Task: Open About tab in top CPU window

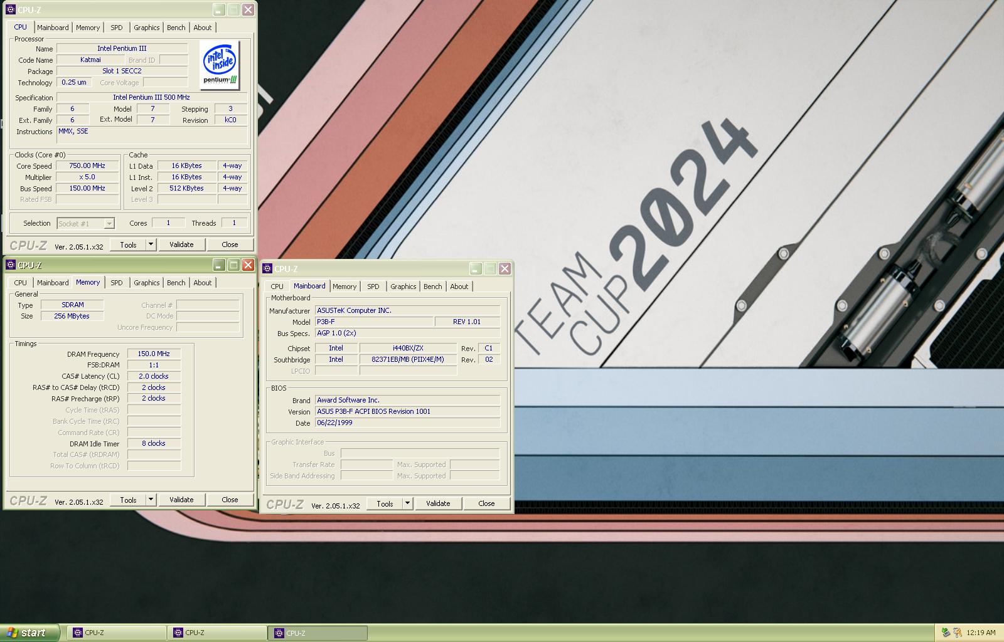Action: tap(202, 28)
